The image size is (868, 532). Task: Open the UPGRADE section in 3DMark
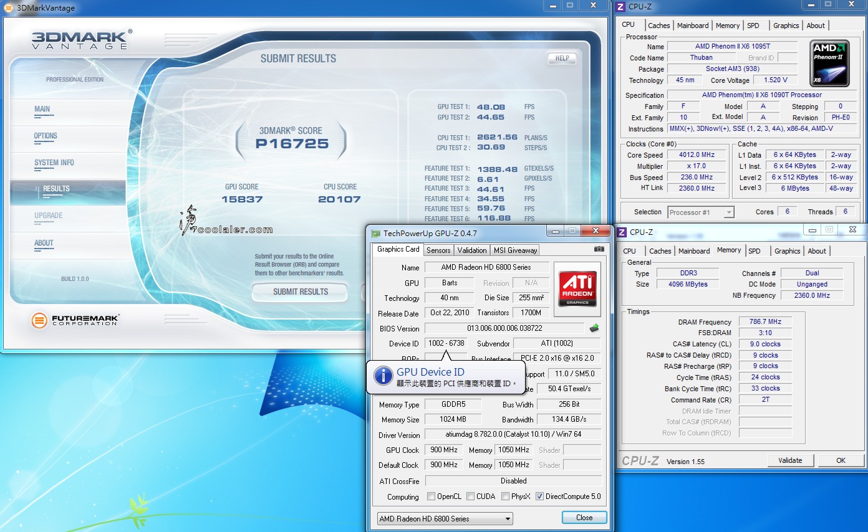point(48,216)
